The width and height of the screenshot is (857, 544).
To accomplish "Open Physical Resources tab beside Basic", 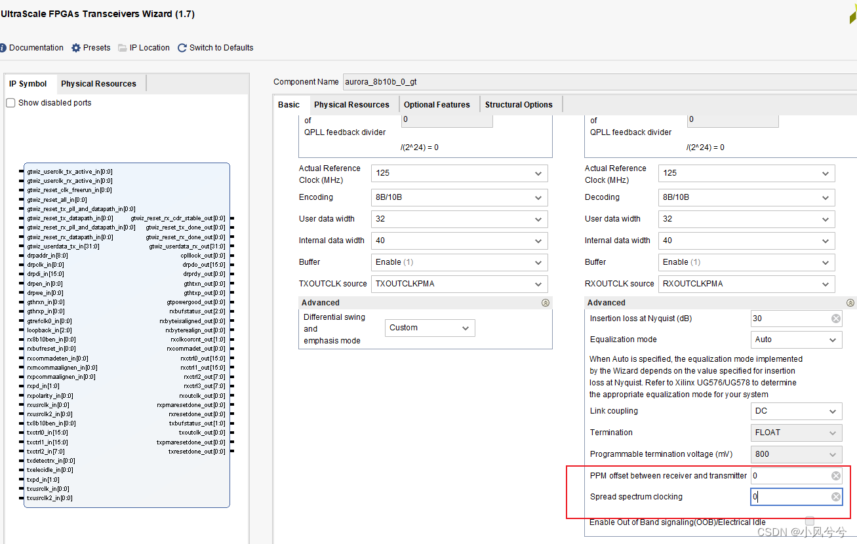I will (352, 105).
